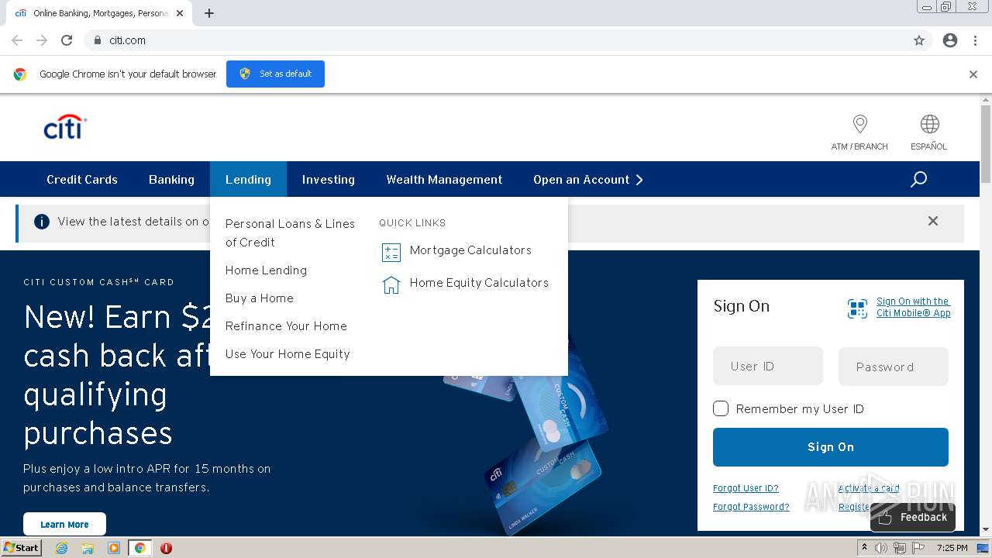Click Forgot User ID? link
The height and width of the screenshot is (558, 992).
(746, 488)
